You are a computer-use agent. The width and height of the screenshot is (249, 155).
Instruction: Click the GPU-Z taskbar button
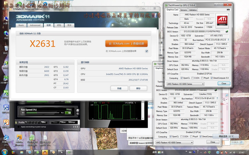click(69, 152)
